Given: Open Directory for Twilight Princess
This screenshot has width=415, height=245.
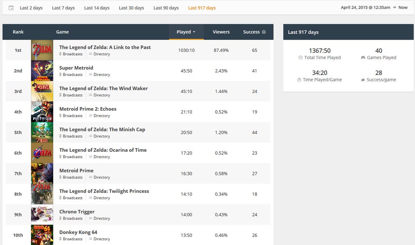Looking at the screenshot, I should click(x=99, y=198).
